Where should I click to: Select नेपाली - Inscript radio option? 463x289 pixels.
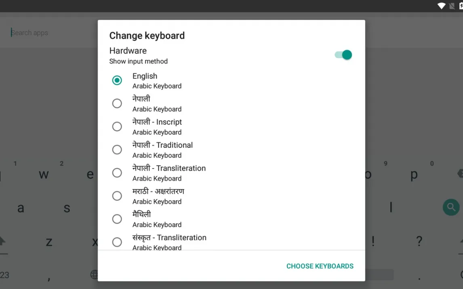point(117,126)
